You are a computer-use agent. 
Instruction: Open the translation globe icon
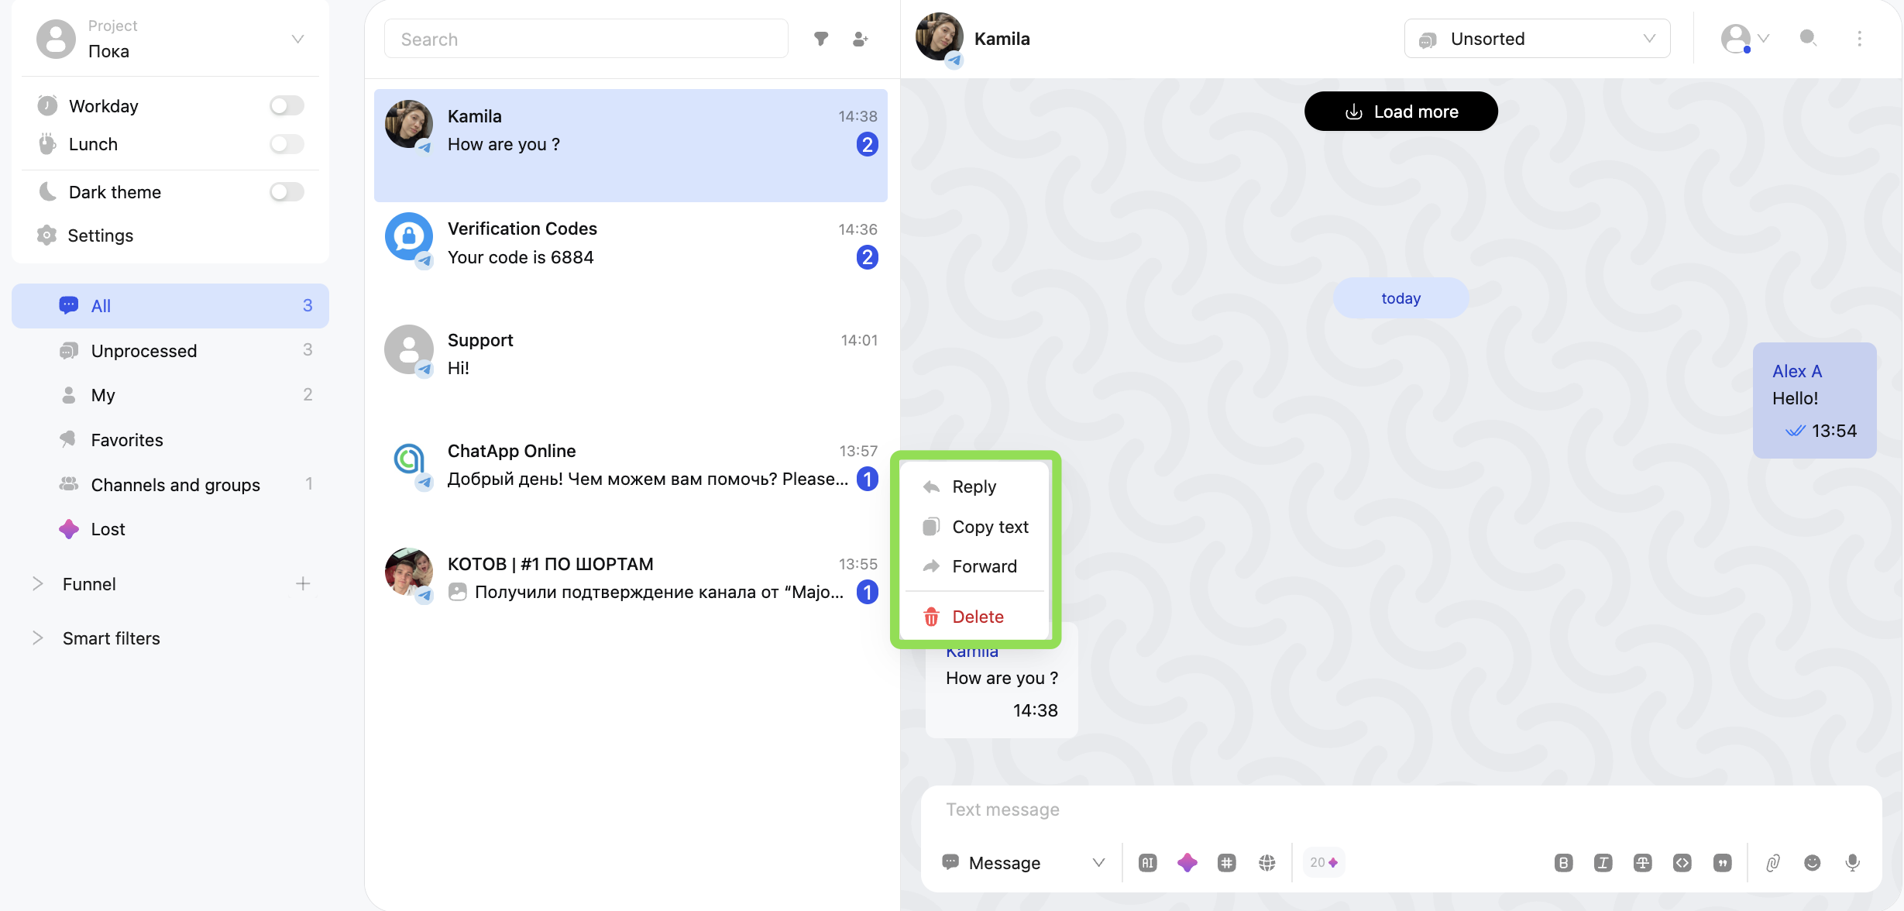pyautogui.click(x=1266, y=862)
